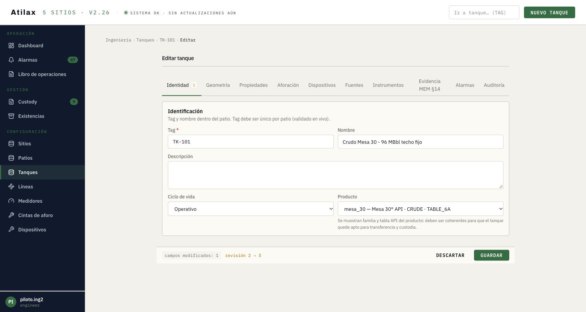The height and width of the screenshot is (312, 586).
Task: Click the Dashboard grid icon in sidebar
Action: coord(11,46)
